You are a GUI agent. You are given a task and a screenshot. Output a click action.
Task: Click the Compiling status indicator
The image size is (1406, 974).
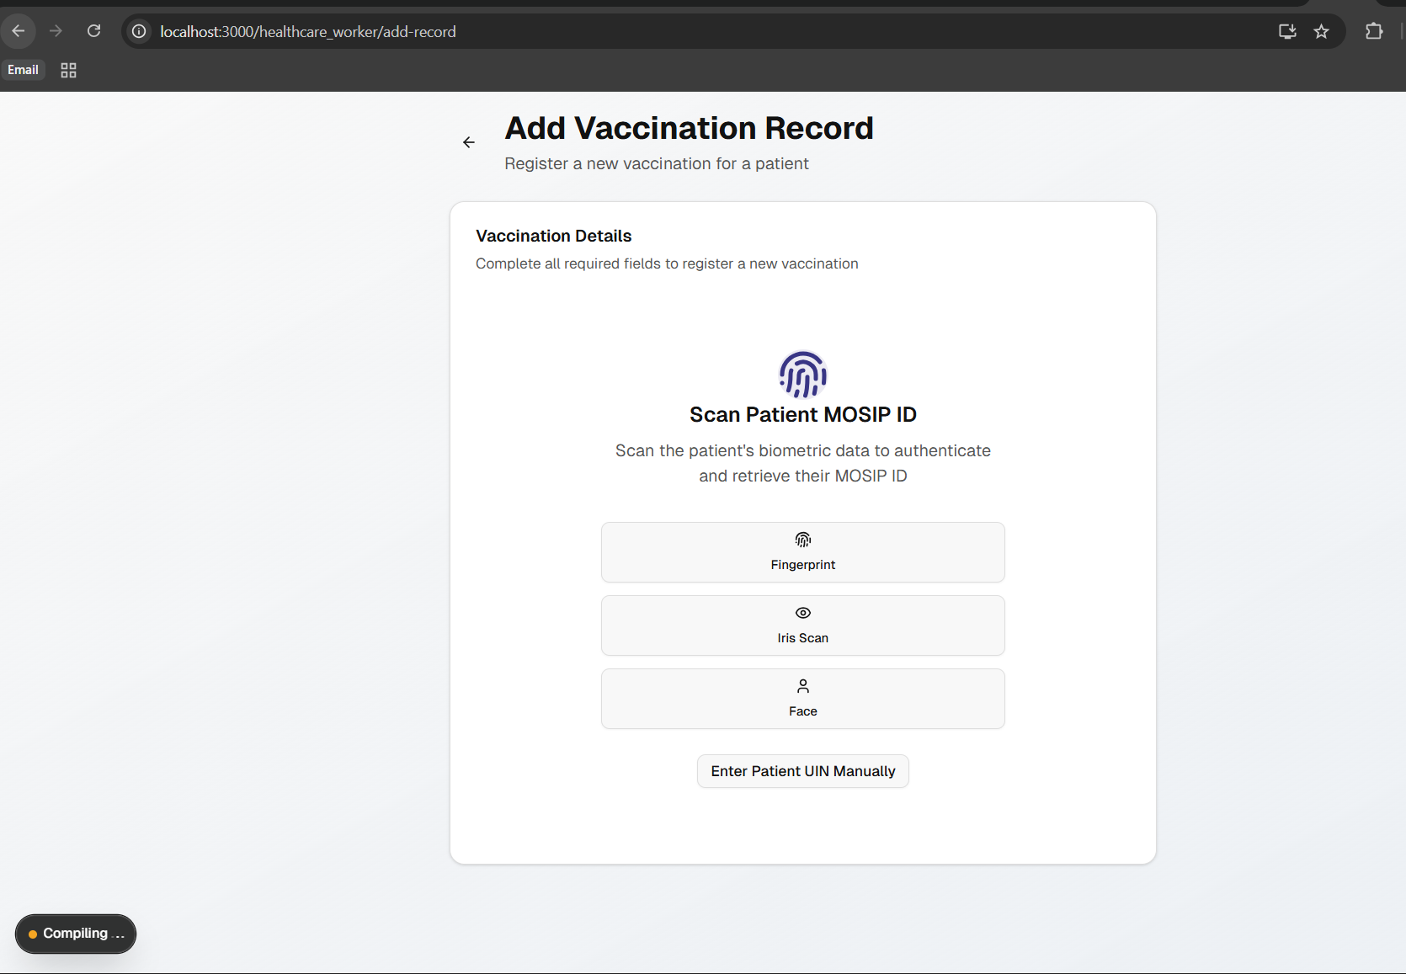[76, 934]
